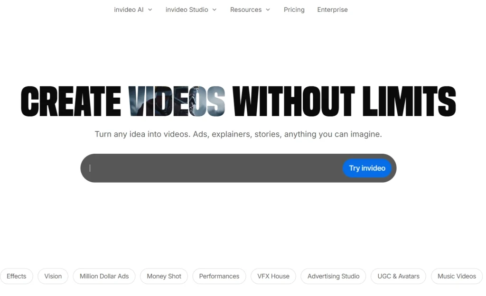Click the chevron next to Resources
Image resolution: width=486 pixels, height=296 pixels.
coord(269,9)
